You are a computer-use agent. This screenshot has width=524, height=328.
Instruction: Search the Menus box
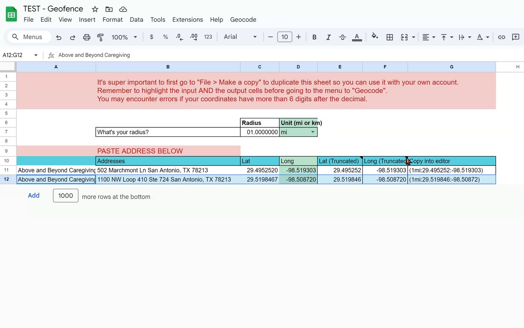click(x=29, y=37)
